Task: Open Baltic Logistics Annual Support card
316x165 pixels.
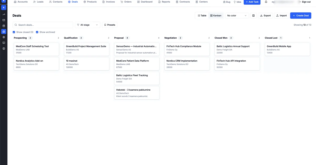Action: (x=237, y=49)
